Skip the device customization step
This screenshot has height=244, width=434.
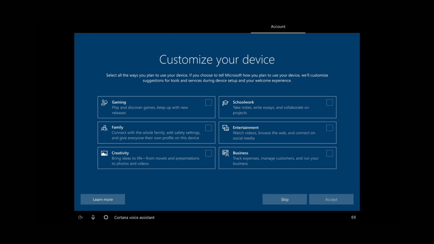(x=285, y=199)
